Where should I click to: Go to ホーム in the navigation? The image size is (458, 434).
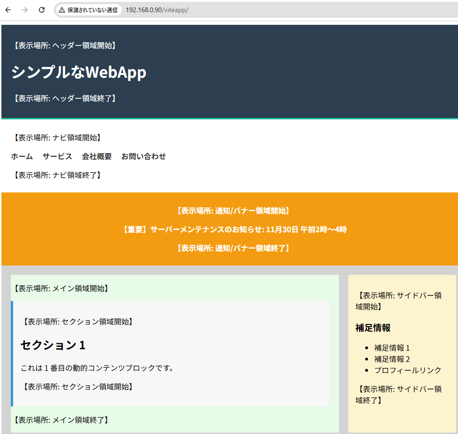tap(22, 156)
